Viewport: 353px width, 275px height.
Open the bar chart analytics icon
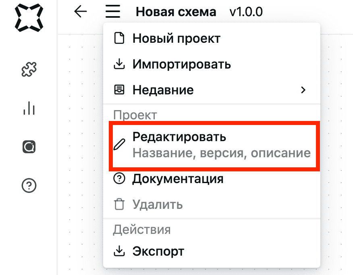point(29,108)
